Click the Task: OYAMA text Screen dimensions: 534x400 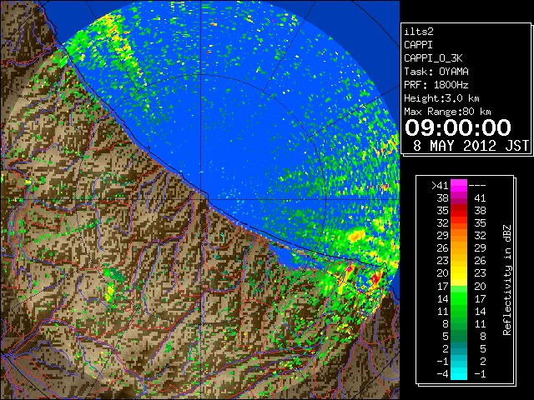(x=436, y=72)
